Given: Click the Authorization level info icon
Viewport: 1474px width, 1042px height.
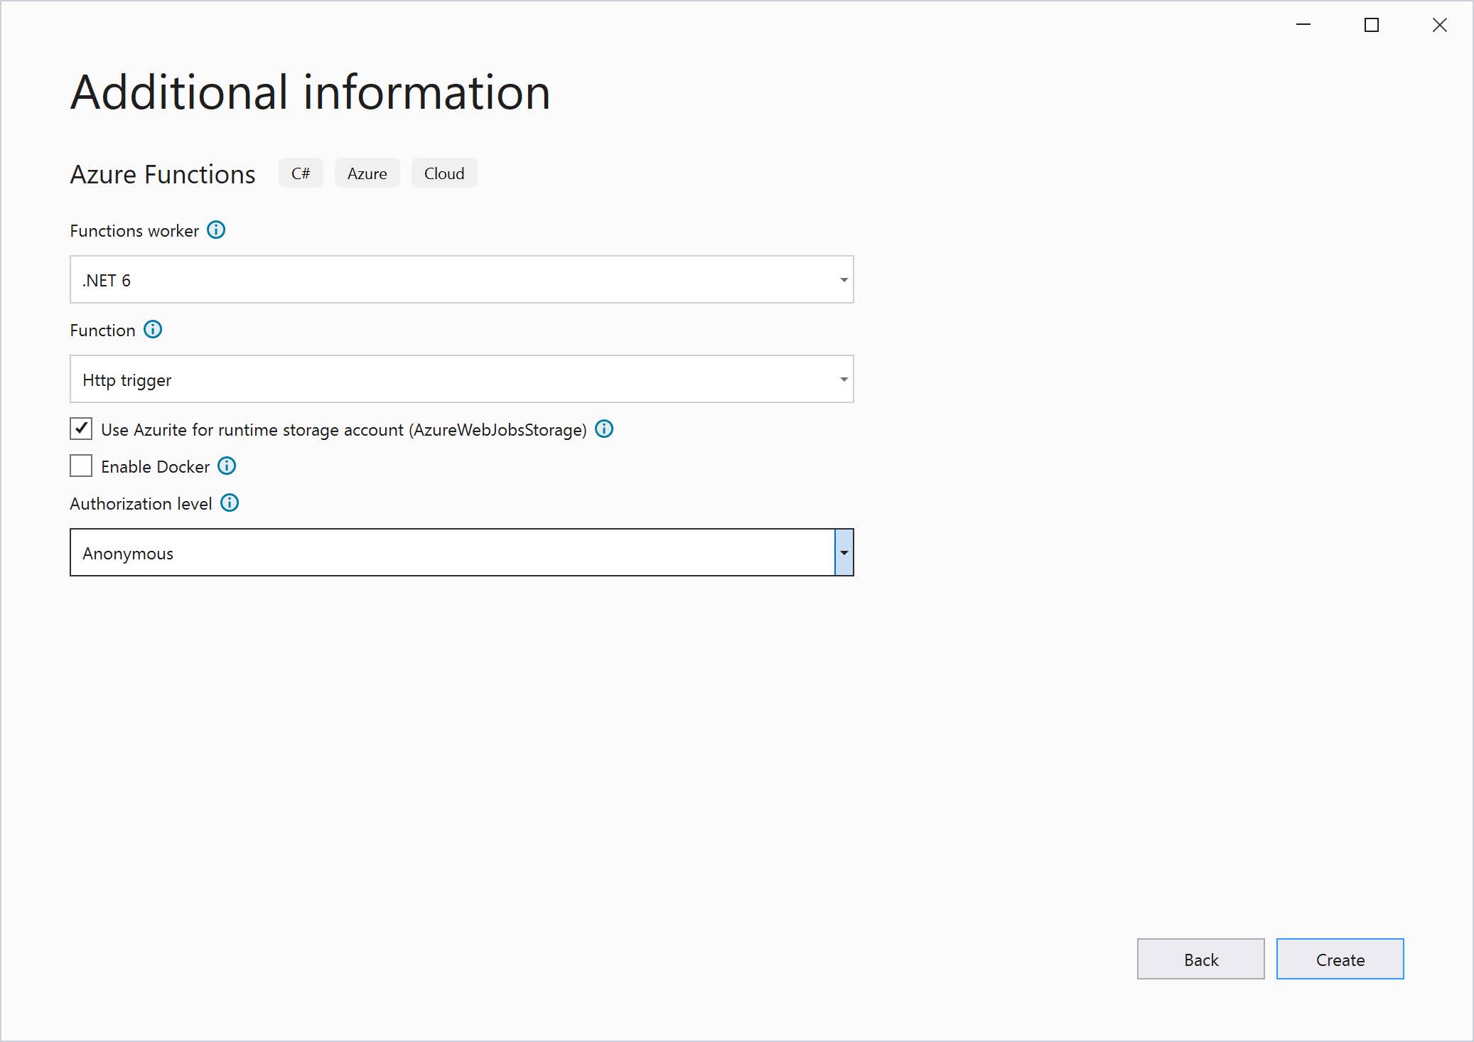Looking at the screenshot, I should tap(230, 503).
